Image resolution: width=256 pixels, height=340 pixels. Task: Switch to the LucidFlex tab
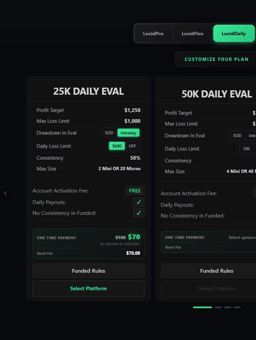(x=192, y=33)
